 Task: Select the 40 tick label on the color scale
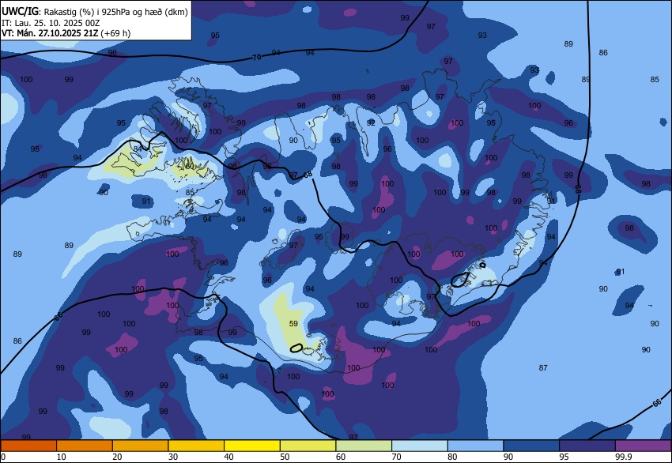pos(228,457)
